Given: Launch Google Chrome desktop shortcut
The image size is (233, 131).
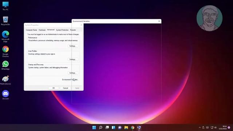Looking at the screenshot, I should pyautogui.click(x=5, y=51).
